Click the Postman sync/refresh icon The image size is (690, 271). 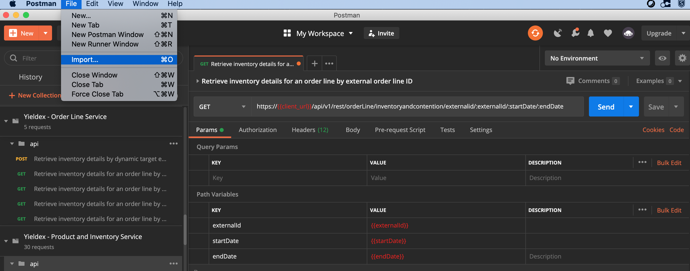535,33
